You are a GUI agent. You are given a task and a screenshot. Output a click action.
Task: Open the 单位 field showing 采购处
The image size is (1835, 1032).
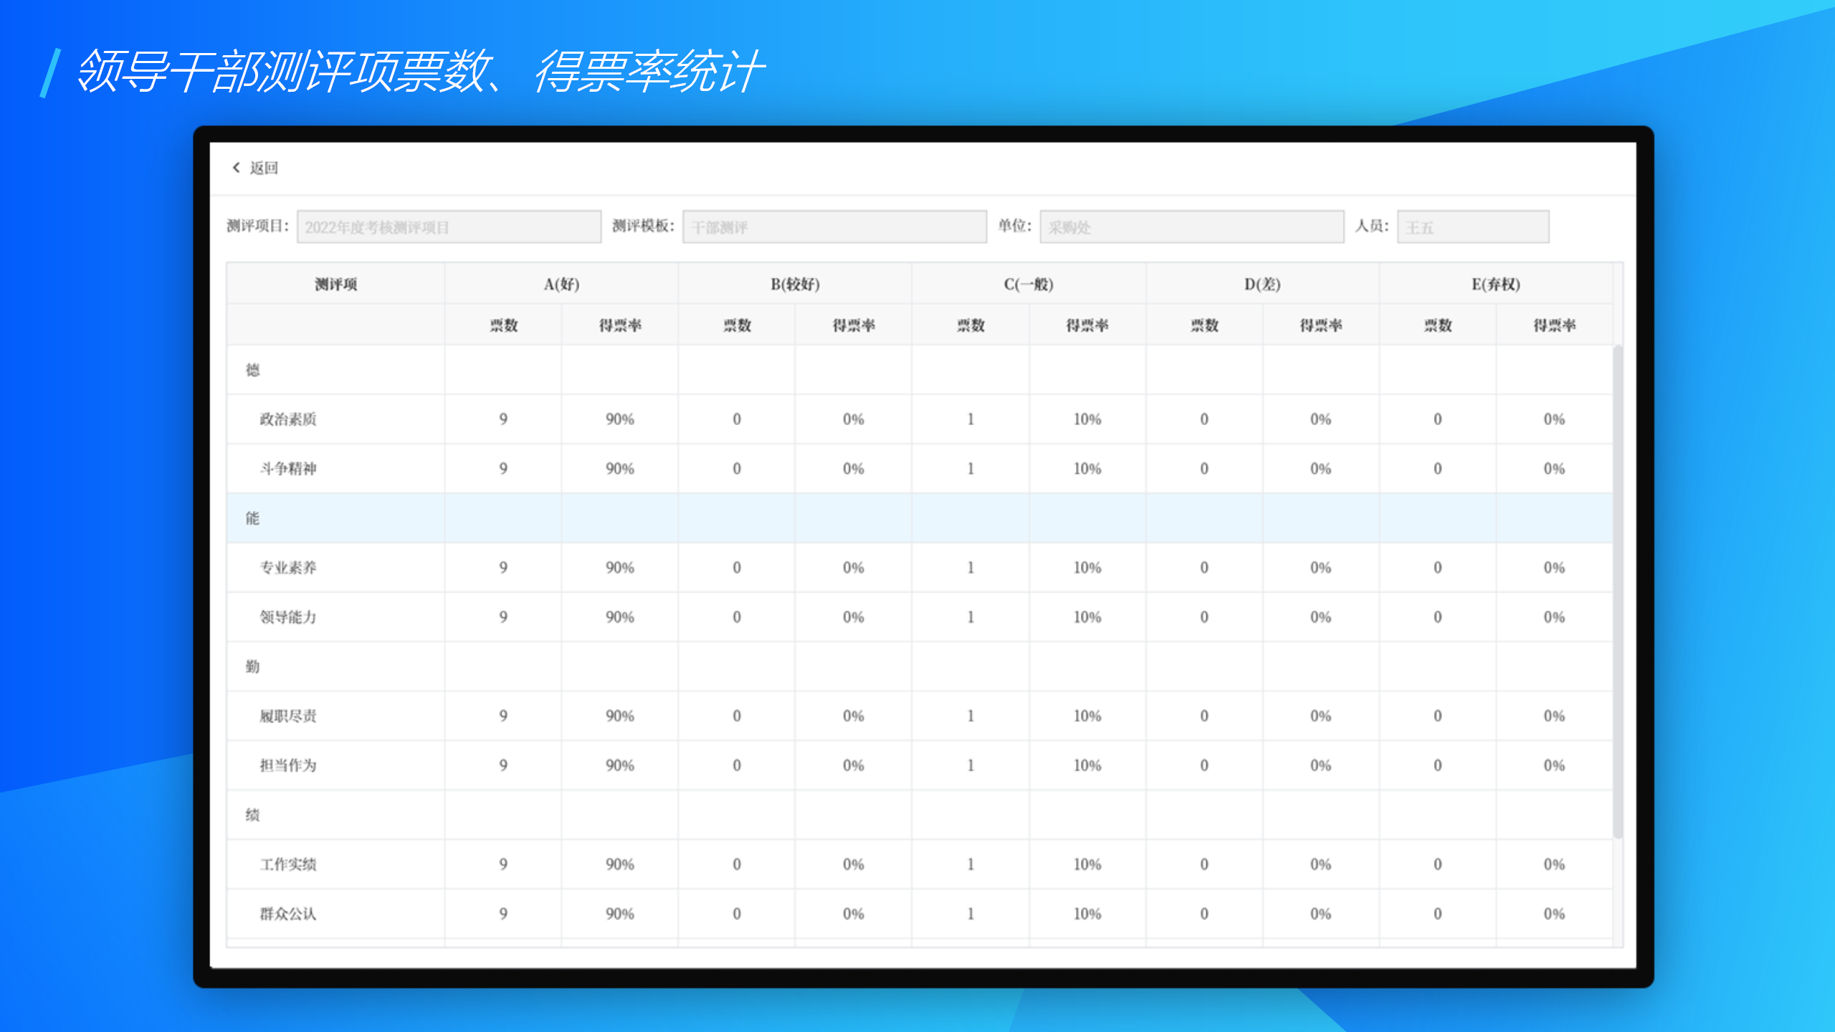1191,227
